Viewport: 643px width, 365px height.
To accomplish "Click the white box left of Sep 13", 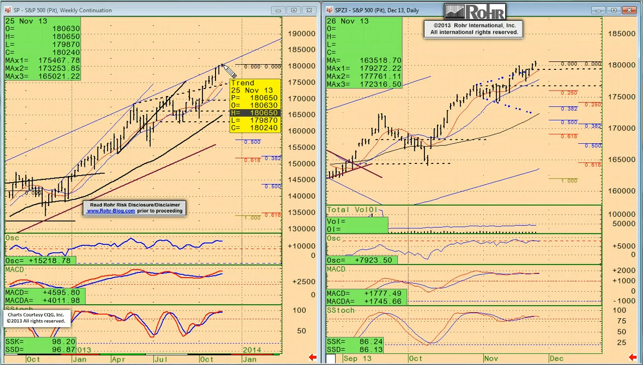I will 331,358.
